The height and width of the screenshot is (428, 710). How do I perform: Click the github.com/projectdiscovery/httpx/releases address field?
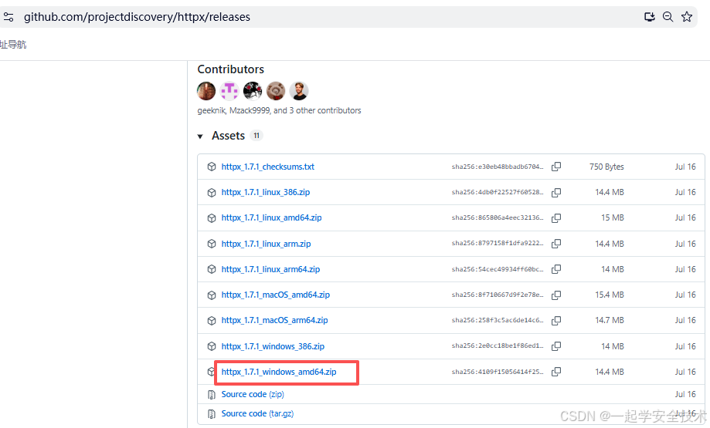137,17
